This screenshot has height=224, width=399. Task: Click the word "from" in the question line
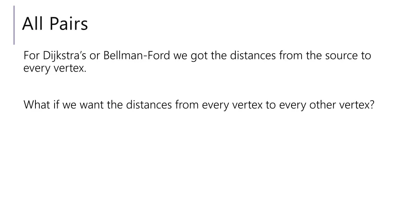[187, 105]
